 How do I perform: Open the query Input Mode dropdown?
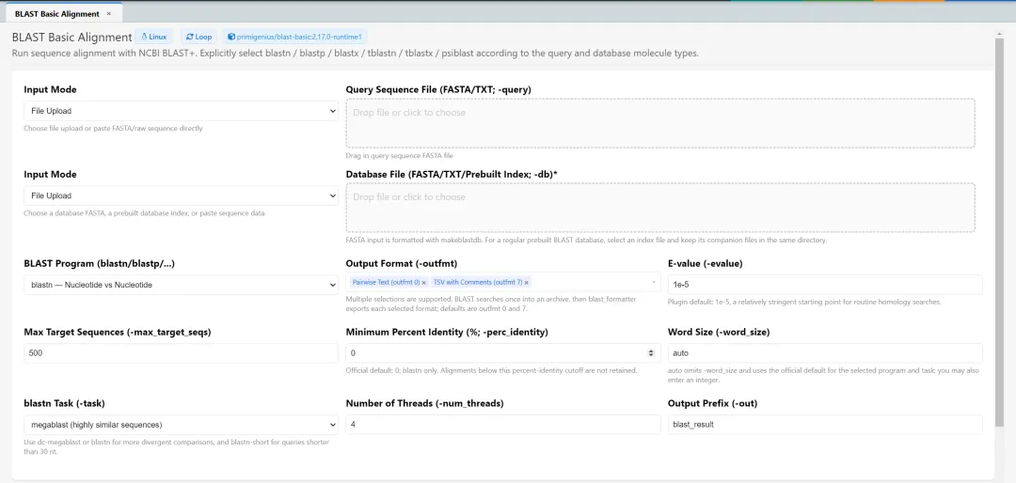pos(181,111)
